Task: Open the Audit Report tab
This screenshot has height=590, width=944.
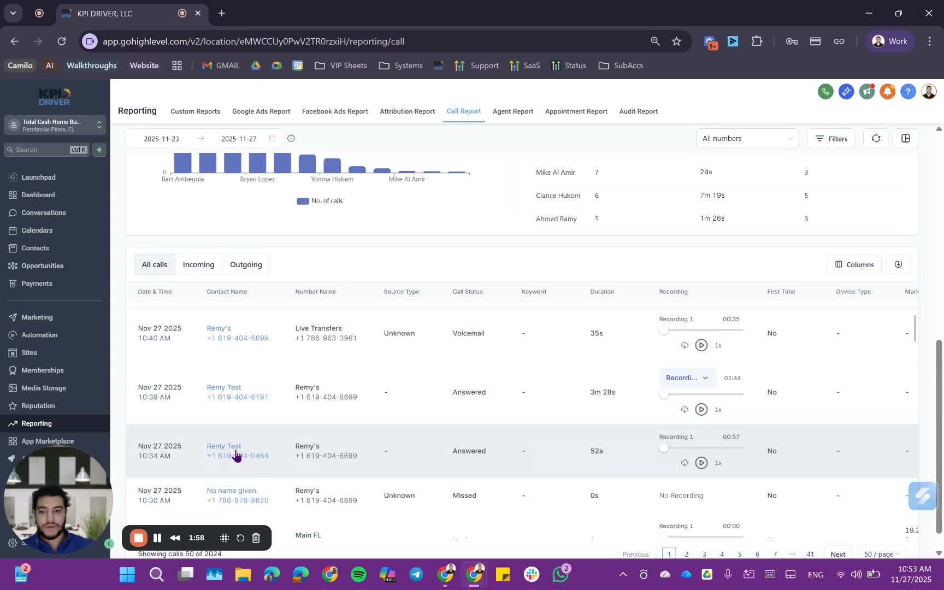Action: [638, 111]
